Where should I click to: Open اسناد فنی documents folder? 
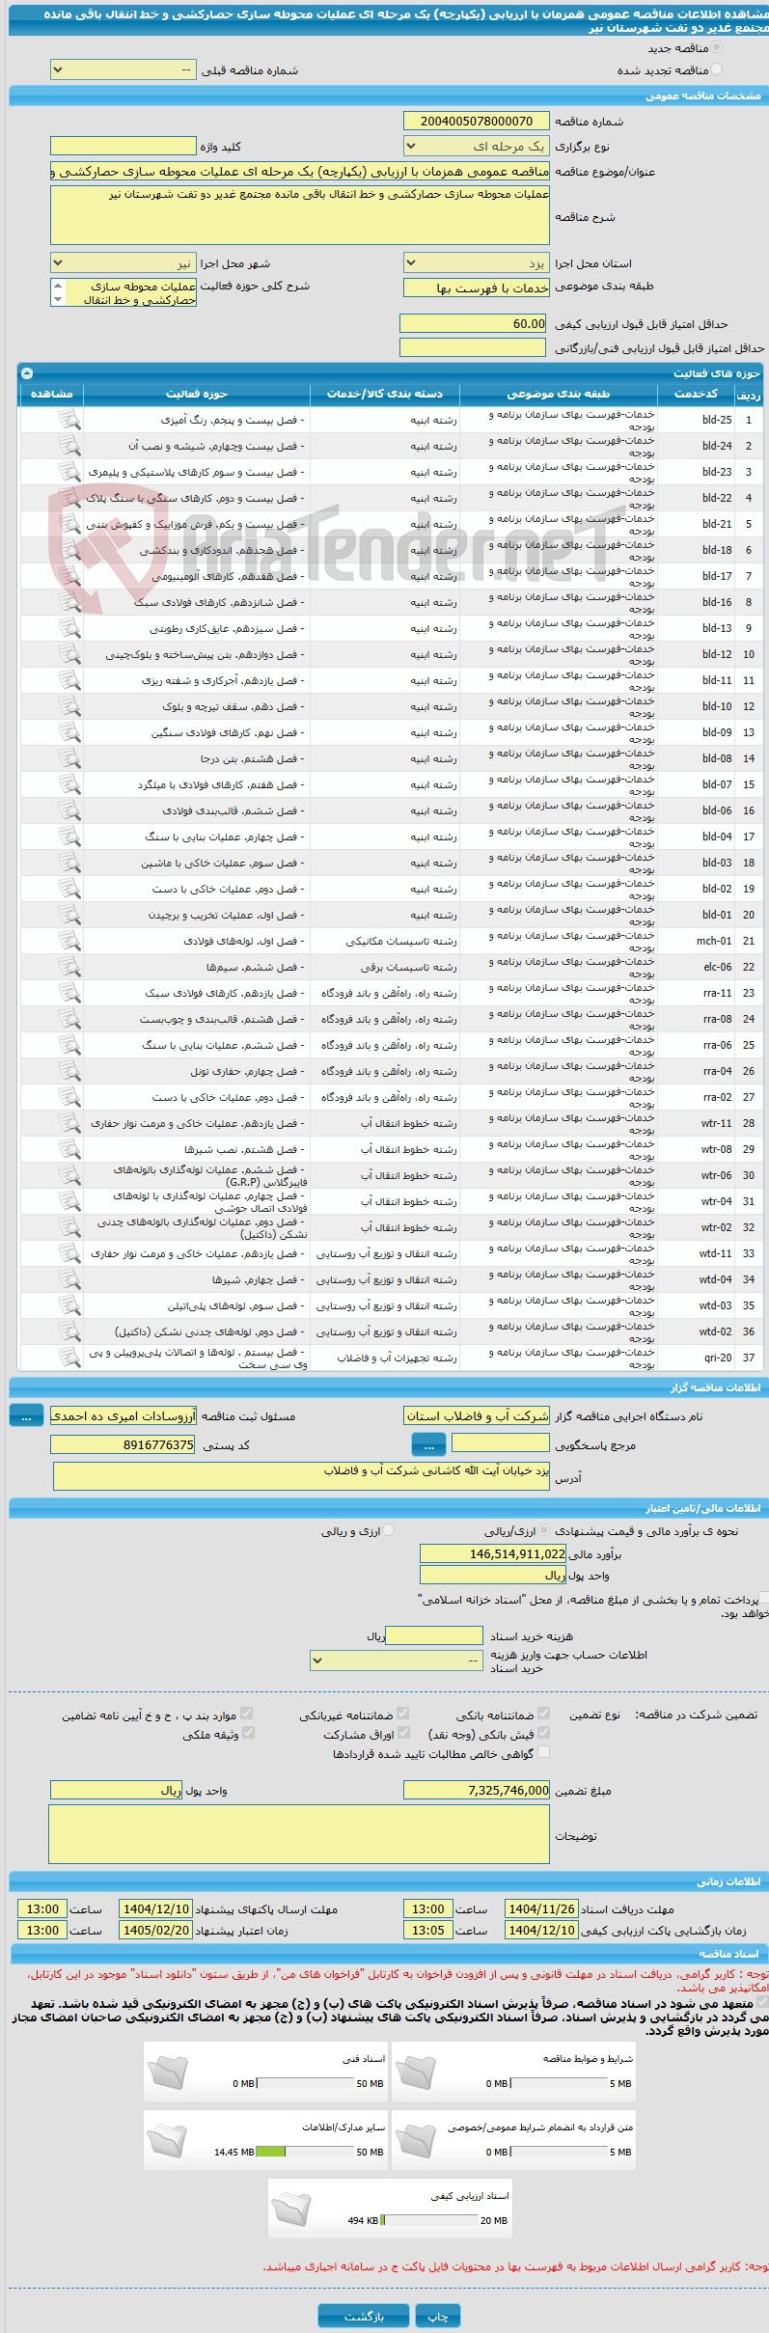click(x=168, y=2072)
